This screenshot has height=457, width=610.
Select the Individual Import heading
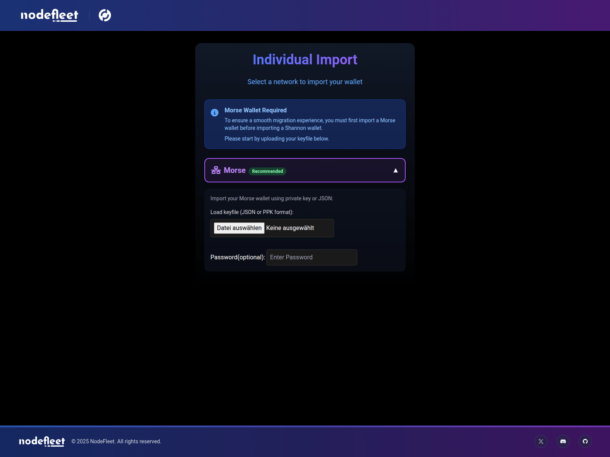tap(305, 59)
